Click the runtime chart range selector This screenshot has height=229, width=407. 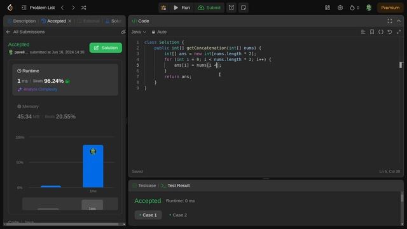pyautogui.click(x=70, y=204)
